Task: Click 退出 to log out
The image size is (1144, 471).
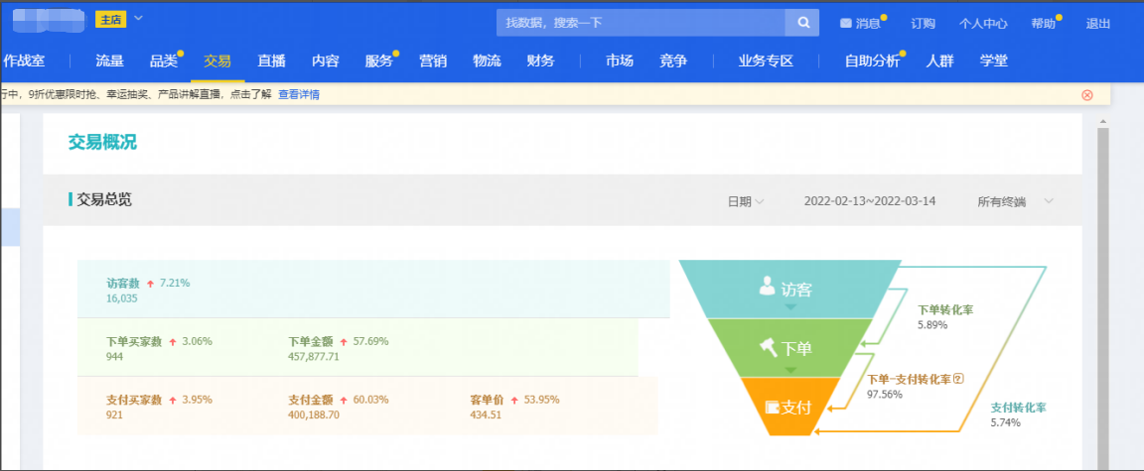Action: [x=1098, y=24]
